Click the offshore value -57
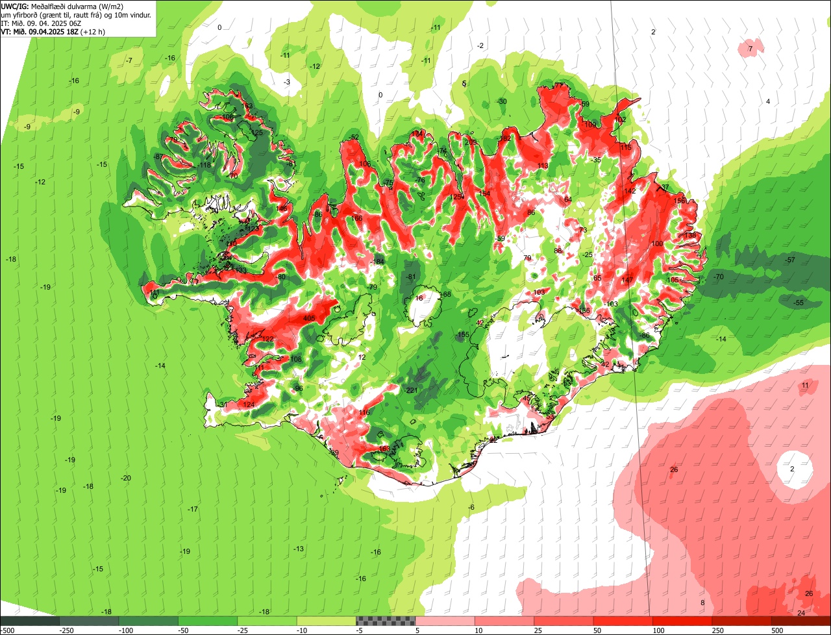The height and width of the screenshot is (635, 831). pyautogui.click(x=789, y=260)
